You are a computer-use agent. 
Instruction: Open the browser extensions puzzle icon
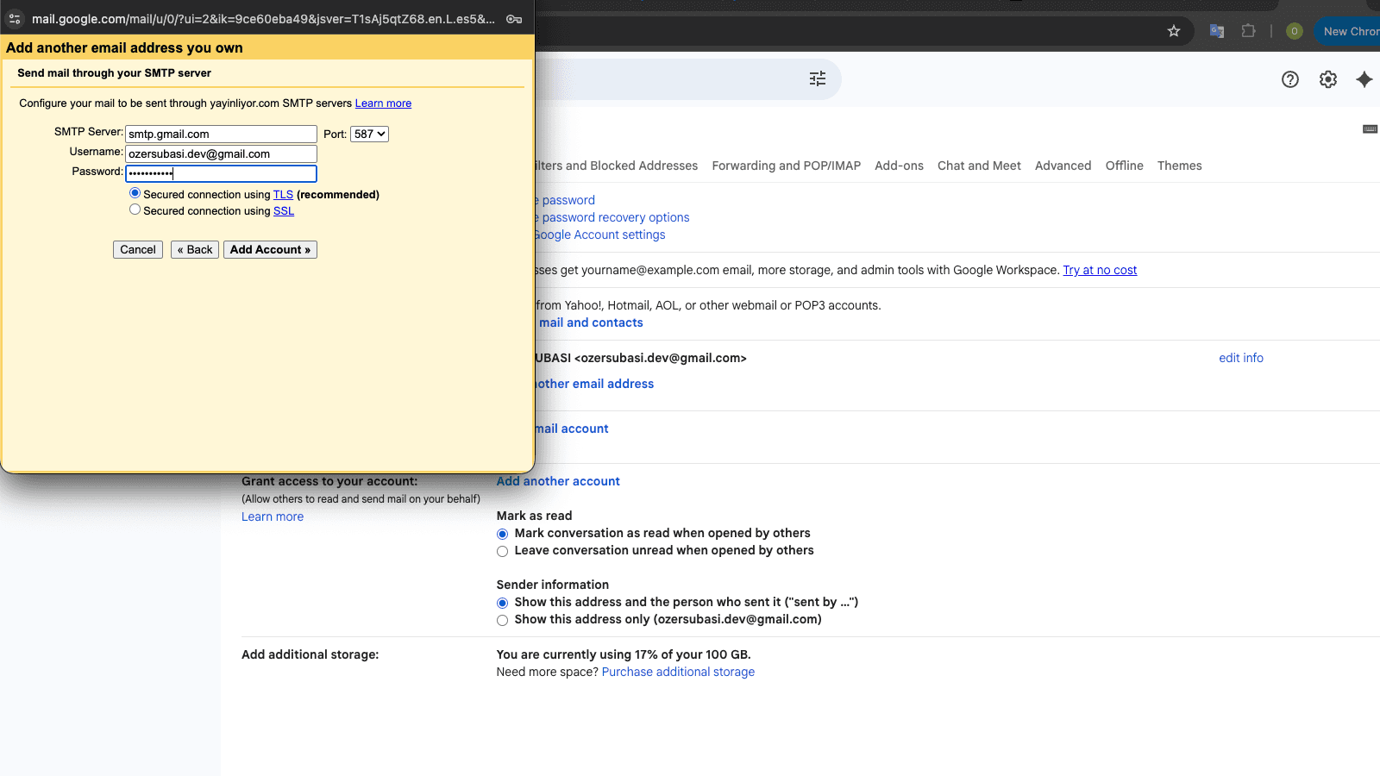[x=1248, y=31]
